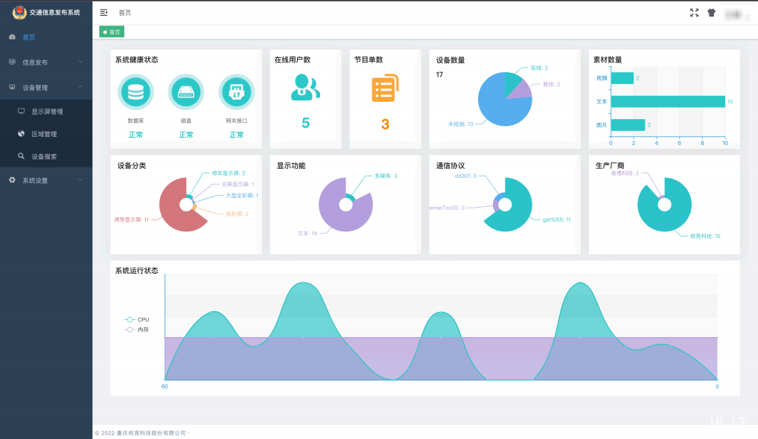The image size is (758, 439).
Task: Open 区域管理 menu item
Action: (x=44, y=134)
